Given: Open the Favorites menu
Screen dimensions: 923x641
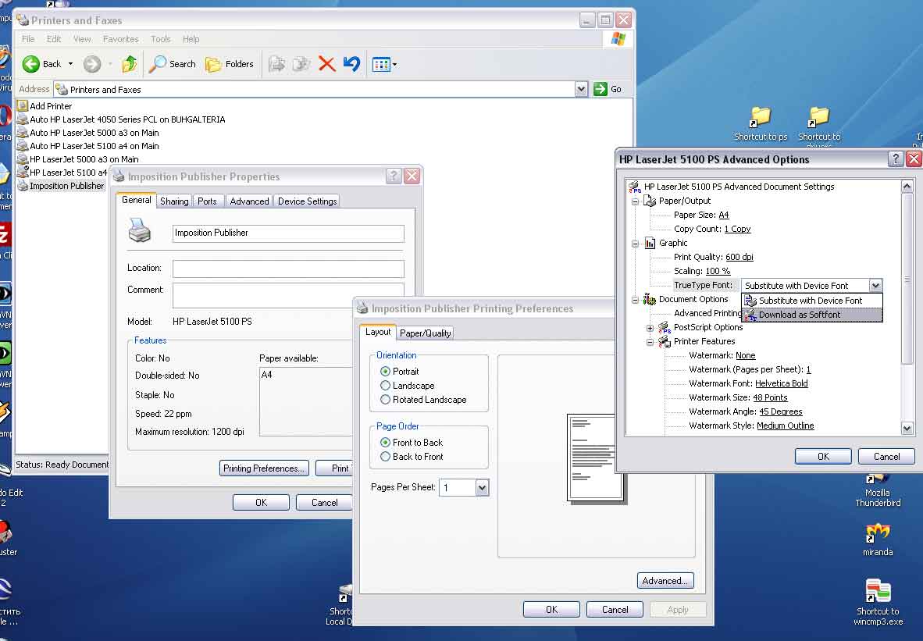Looking at the screenshot, I should (121, 39).
